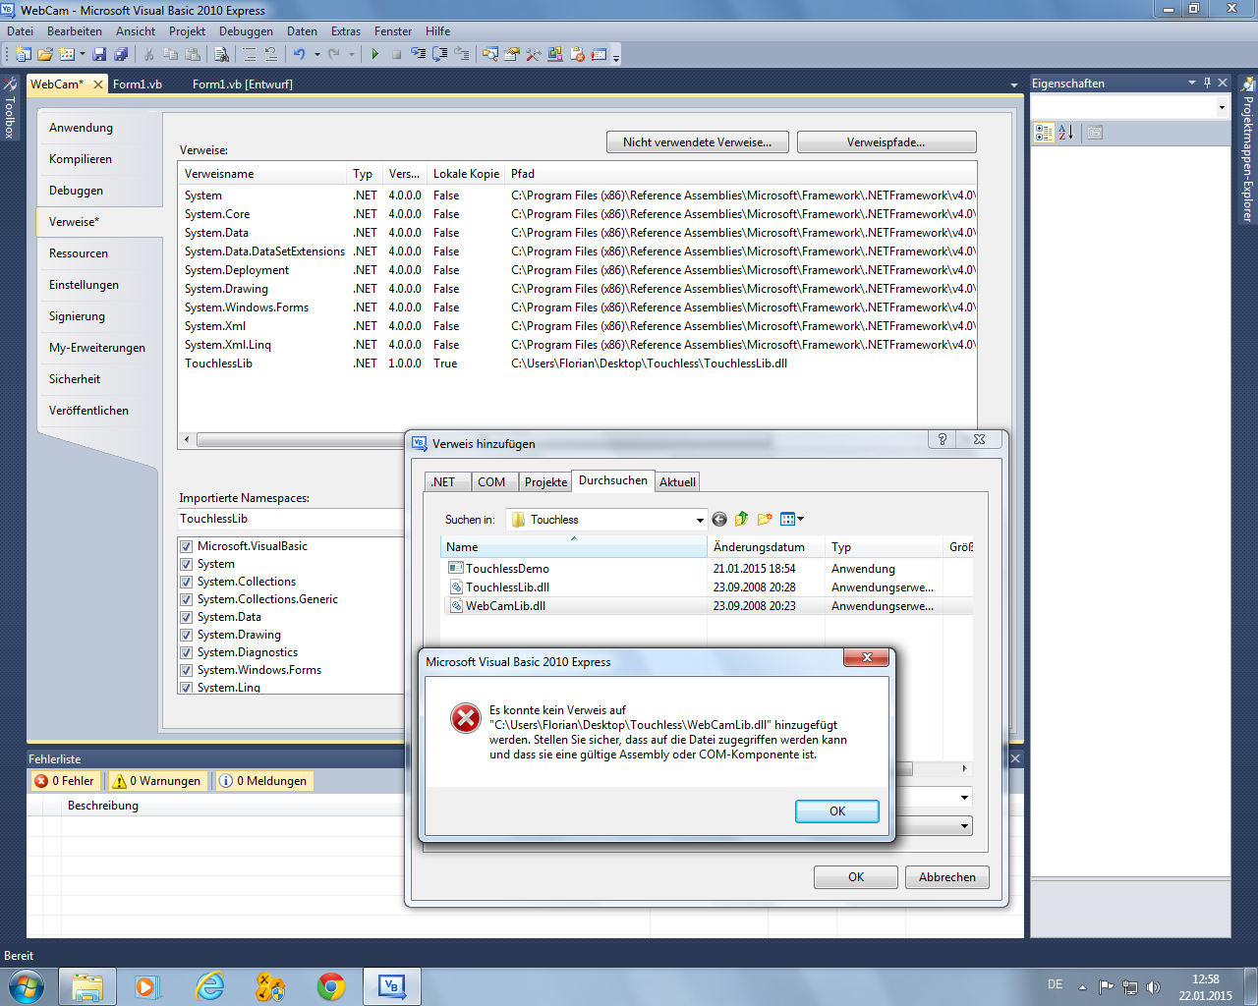Open the Properties Window toolbar icon

511,54
